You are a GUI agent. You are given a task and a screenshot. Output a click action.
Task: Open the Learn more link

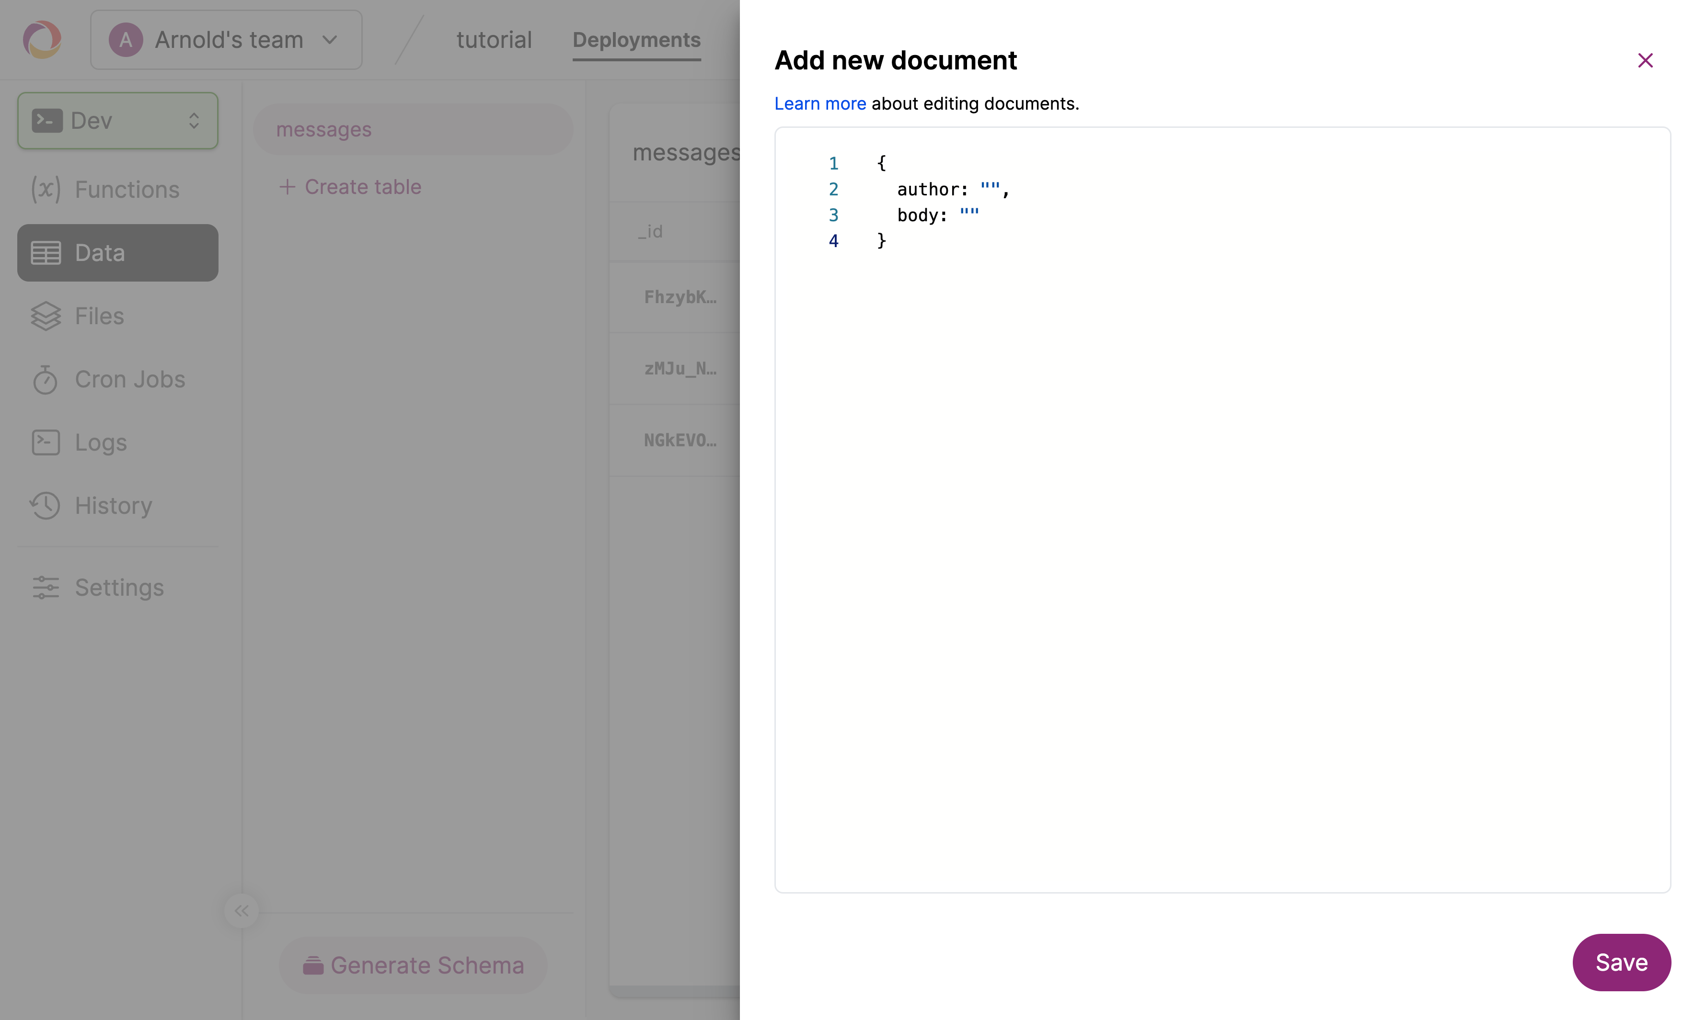(x=819, y=104)
